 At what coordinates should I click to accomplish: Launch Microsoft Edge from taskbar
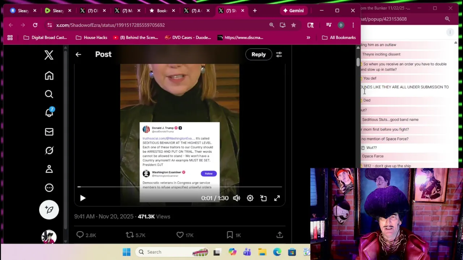click(x=277, y=252)
